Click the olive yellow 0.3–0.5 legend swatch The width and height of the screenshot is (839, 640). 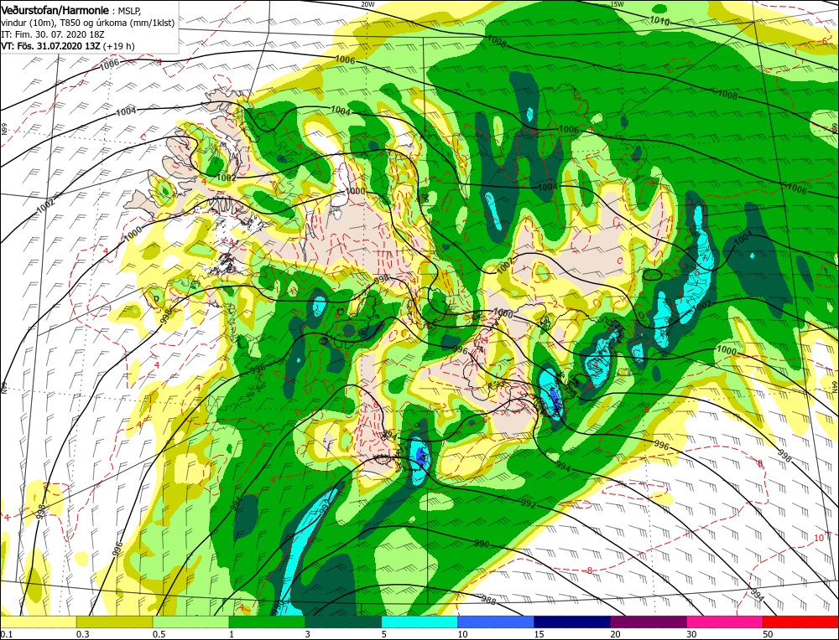(114, 622)
